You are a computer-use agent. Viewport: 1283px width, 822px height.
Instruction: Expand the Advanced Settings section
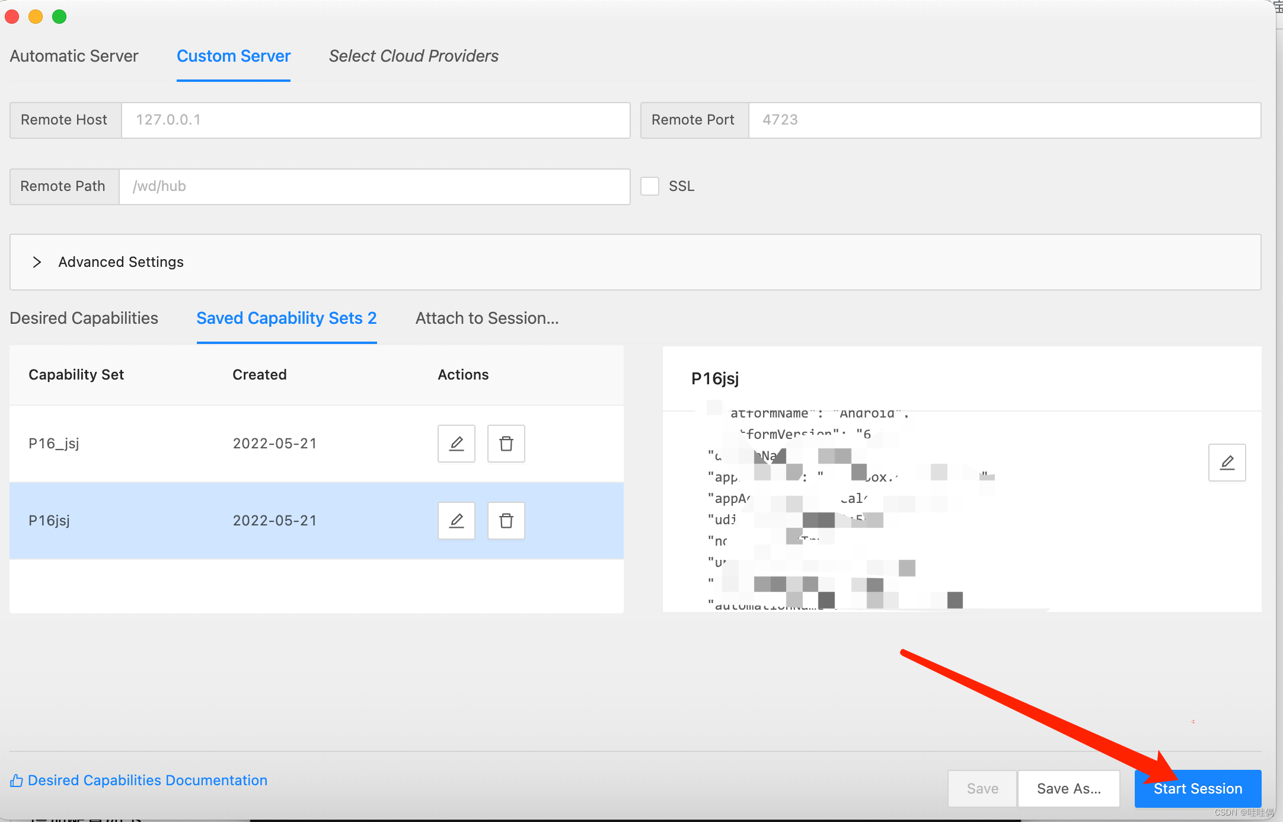point(37,262)
